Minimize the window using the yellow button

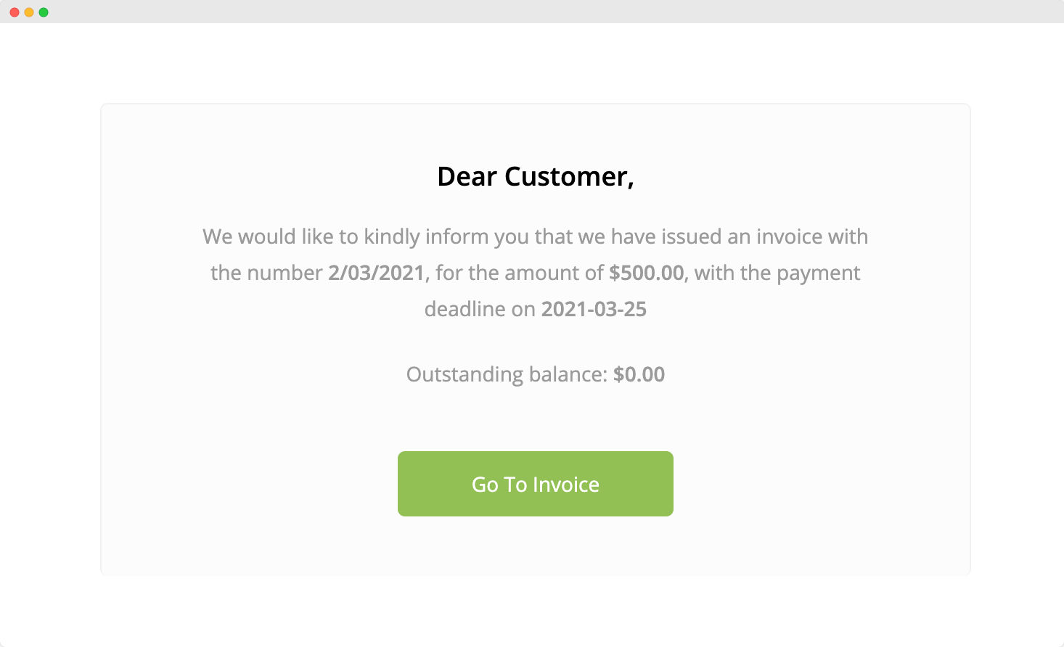coord(29,12)
